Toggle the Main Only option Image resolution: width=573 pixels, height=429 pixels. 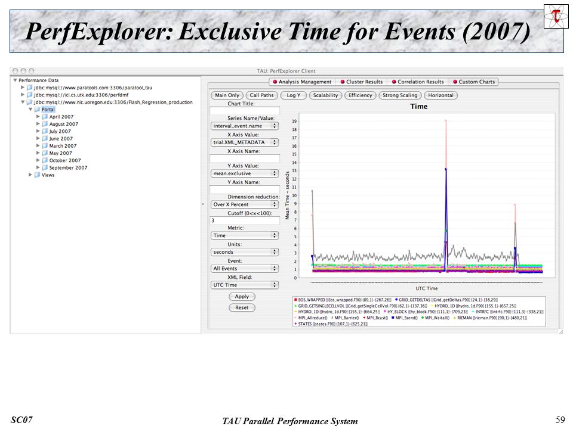click(227, 95)
